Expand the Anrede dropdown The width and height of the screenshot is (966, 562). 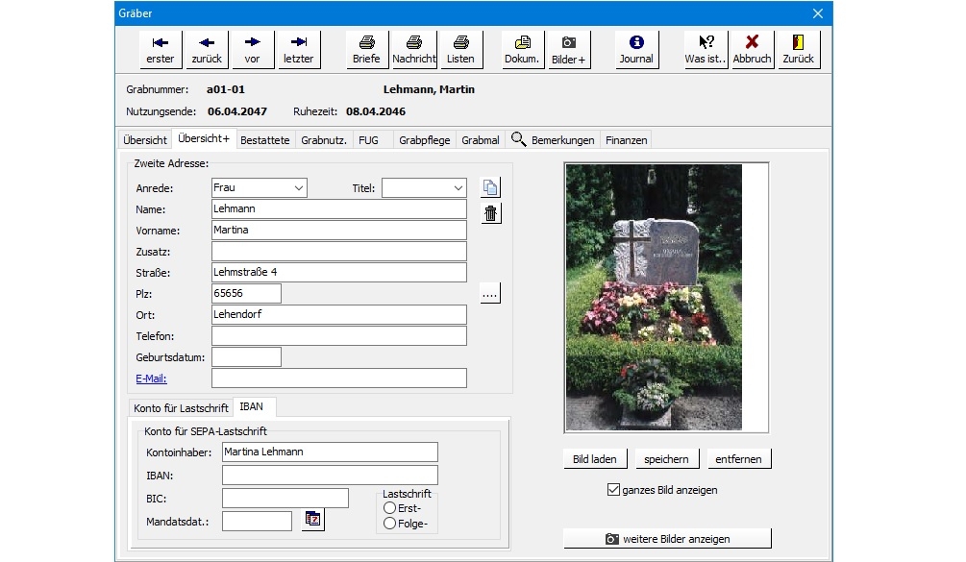coord(298,188)
